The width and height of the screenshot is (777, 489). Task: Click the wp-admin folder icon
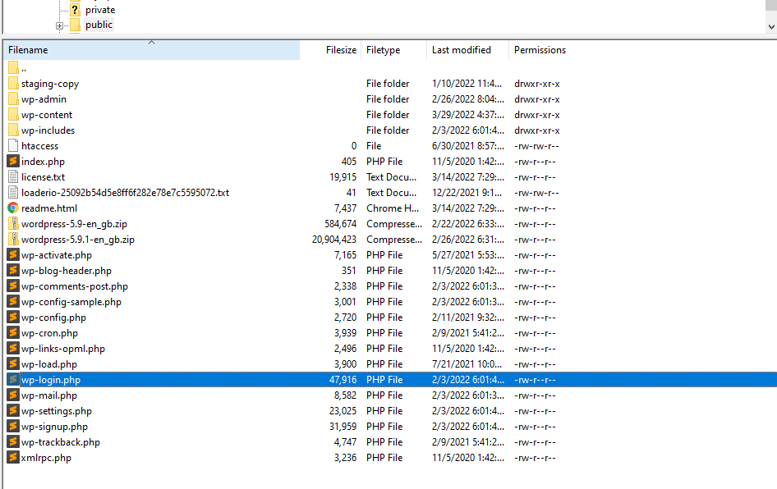(15, 98)
